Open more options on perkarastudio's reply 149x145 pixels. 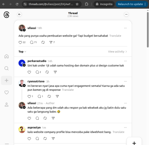click(125, 61)
